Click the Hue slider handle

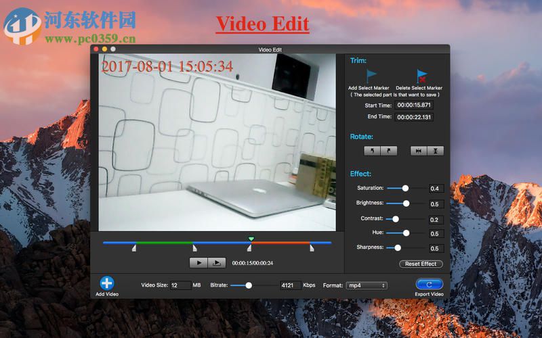[406, 233]
